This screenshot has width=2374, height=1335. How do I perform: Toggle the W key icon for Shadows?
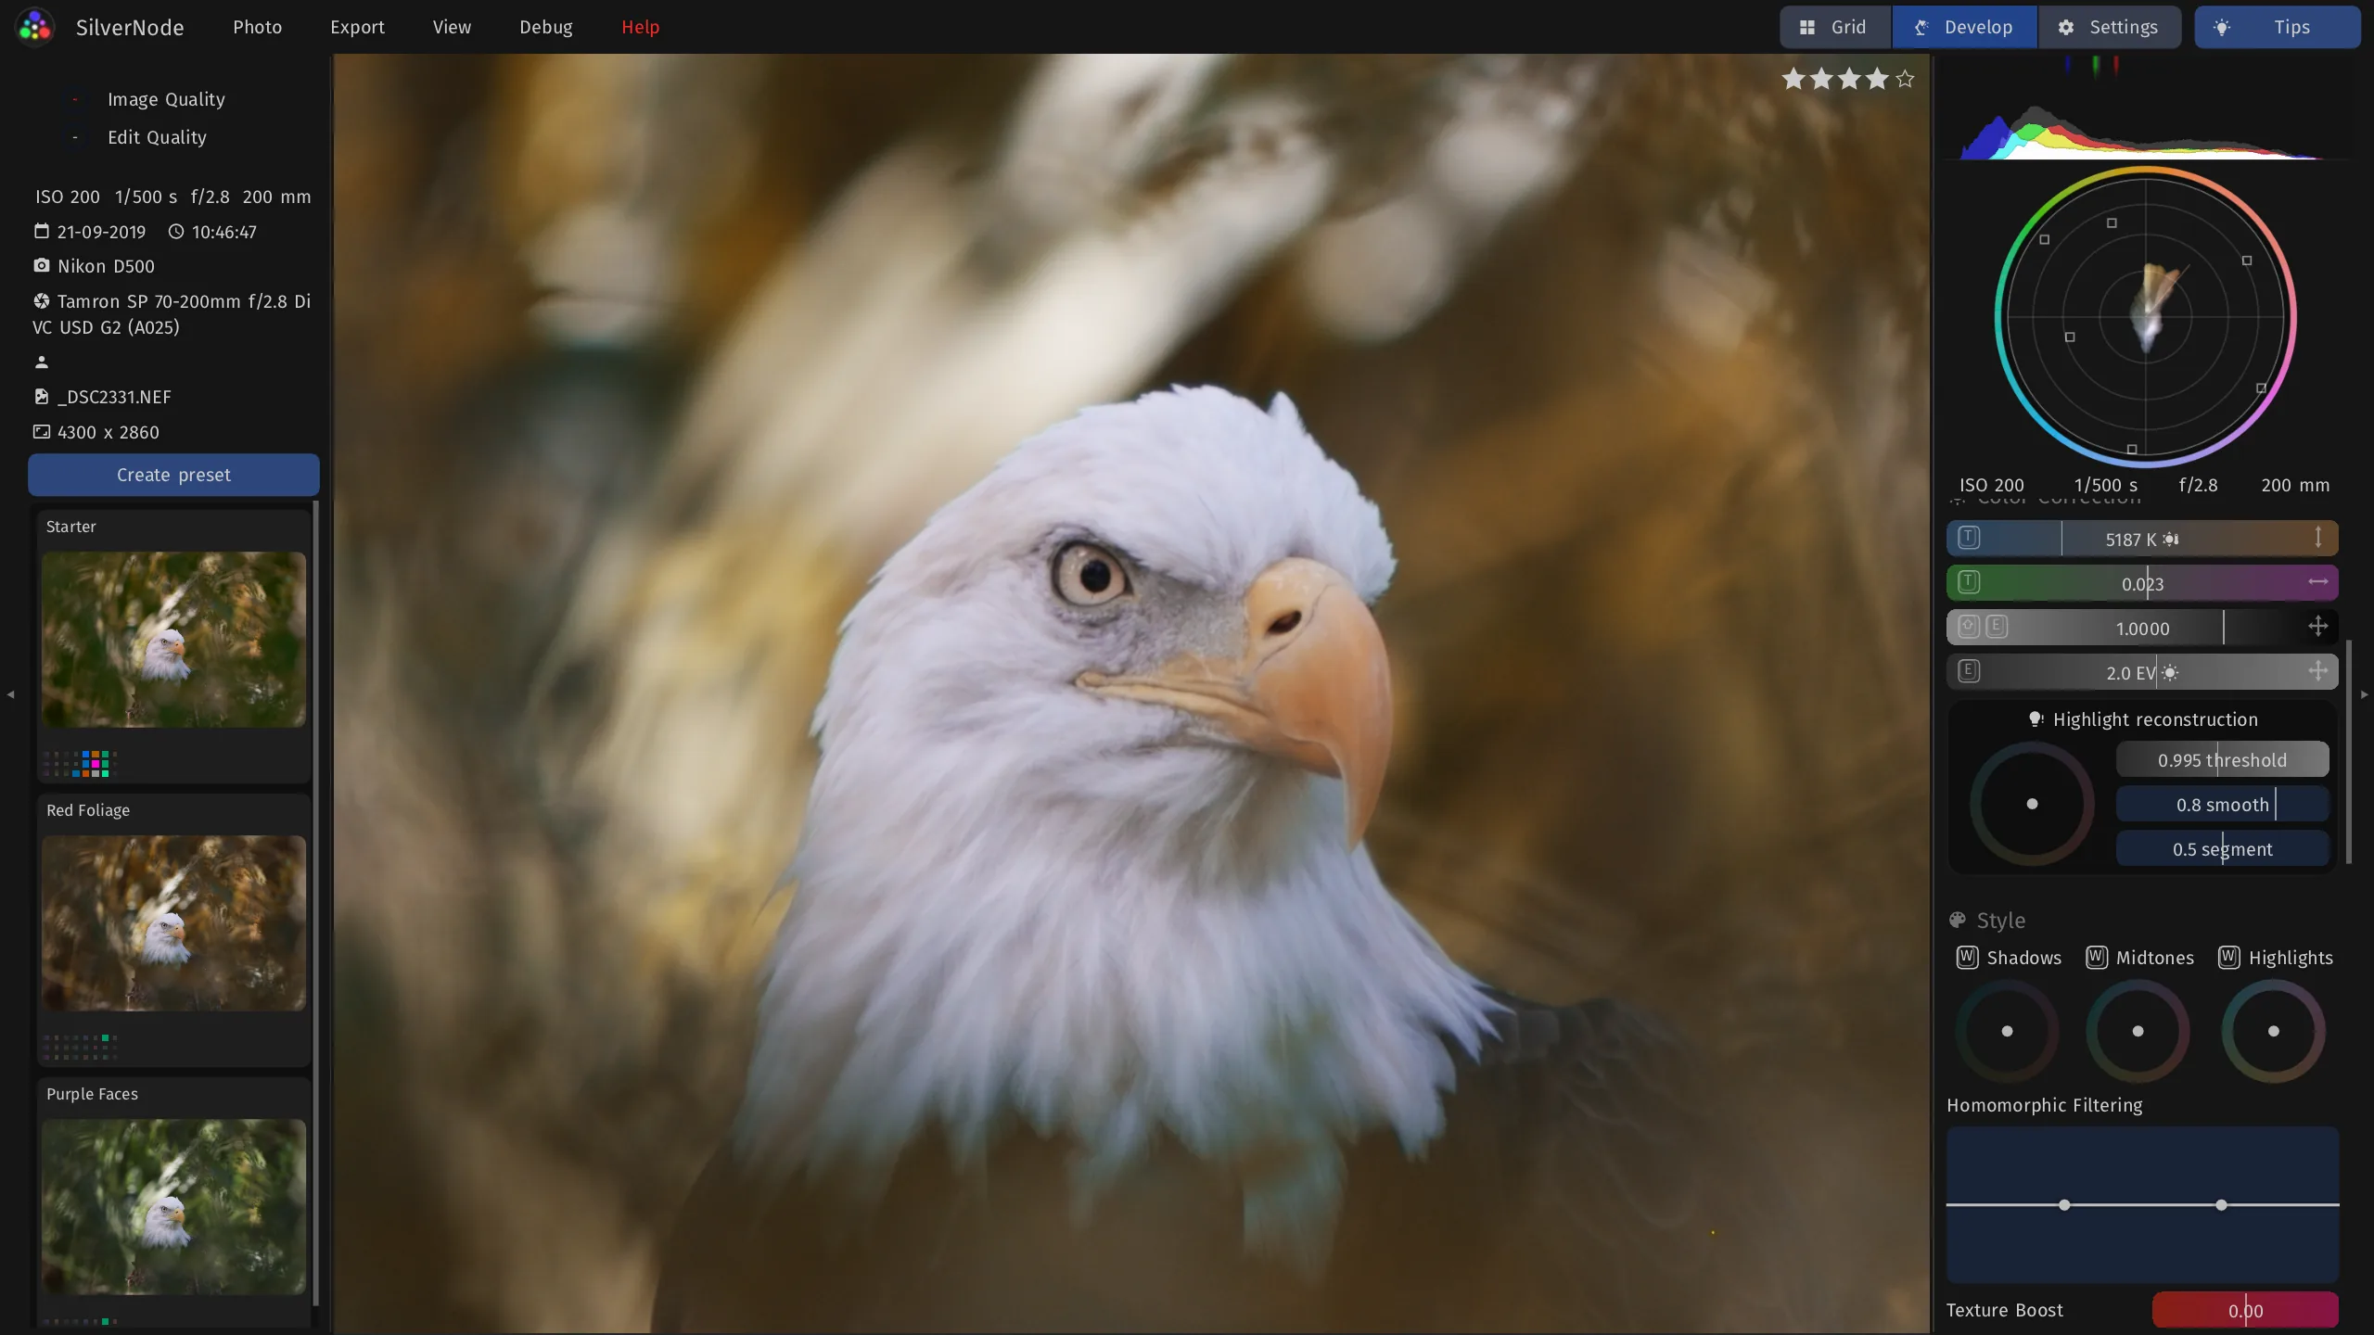[x=1967, y=958]
